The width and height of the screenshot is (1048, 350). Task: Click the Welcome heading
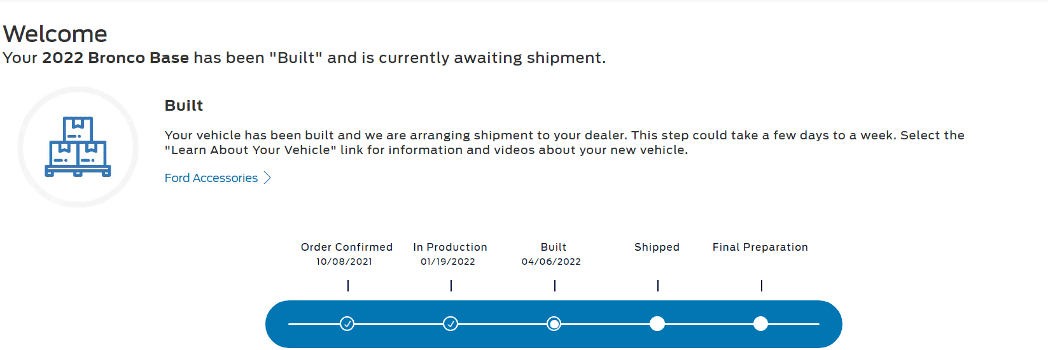pyautogui.click(x=55, y=34)
